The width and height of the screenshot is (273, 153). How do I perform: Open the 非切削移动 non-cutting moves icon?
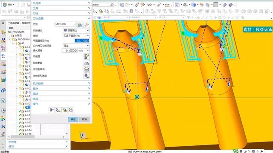click(87, 70)
